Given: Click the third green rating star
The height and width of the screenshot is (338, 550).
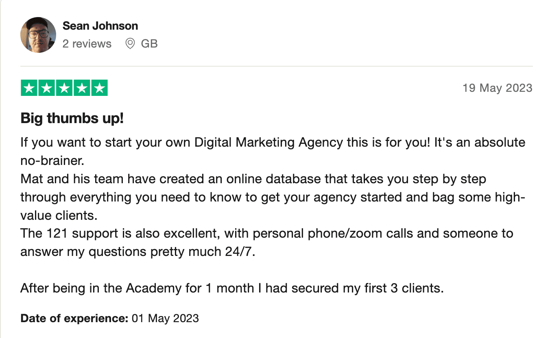Looking at the screenshot, I should pos(64,88).
